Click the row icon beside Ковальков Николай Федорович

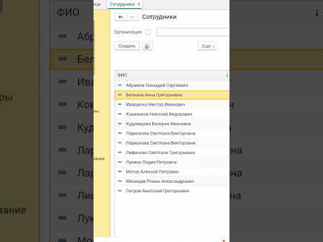120,114
